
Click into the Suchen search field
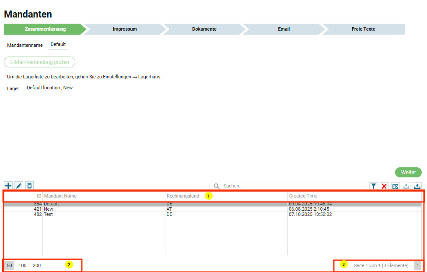coord(293,186)
